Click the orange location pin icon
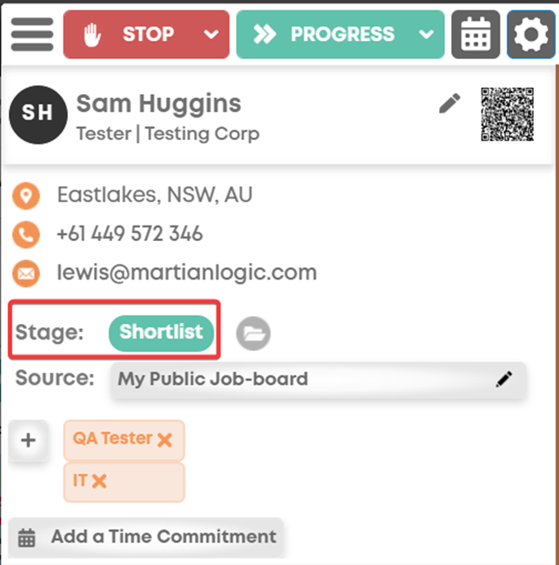 point(26,196)
